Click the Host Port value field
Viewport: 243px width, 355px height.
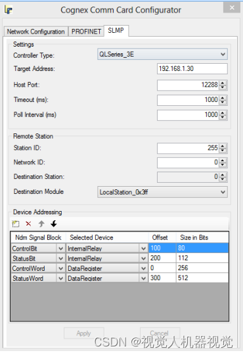pyautogui.click(x=188, y=85)
